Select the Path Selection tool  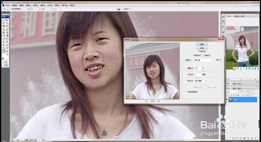click(4, 45)
